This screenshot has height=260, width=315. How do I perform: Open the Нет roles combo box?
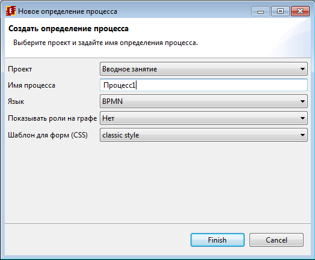click(x=204, y=118)
